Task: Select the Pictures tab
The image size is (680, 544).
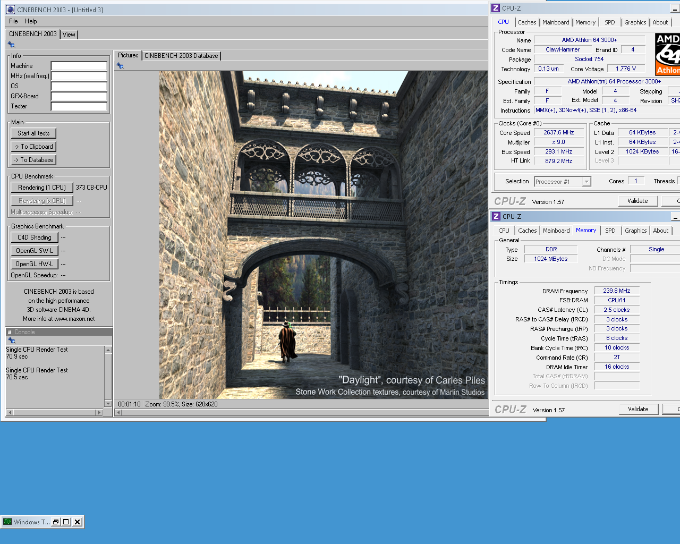Action: pyautogui.click(x=128, y=55)
